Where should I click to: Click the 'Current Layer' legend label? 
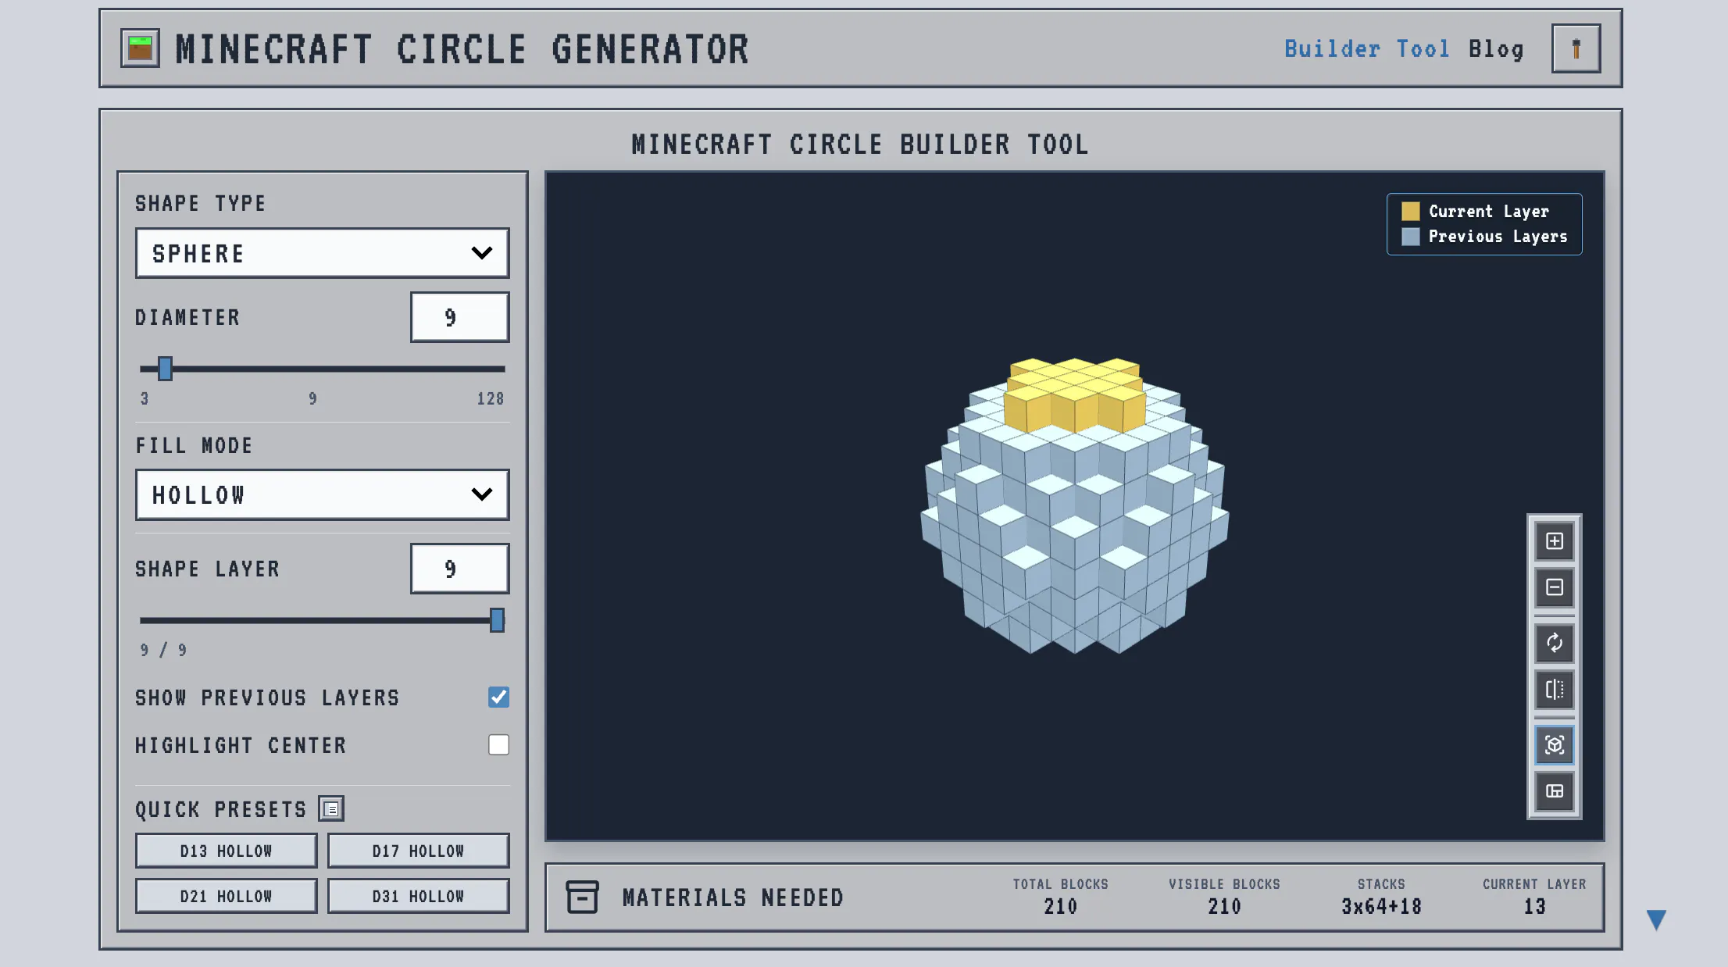pos(1488,211)
